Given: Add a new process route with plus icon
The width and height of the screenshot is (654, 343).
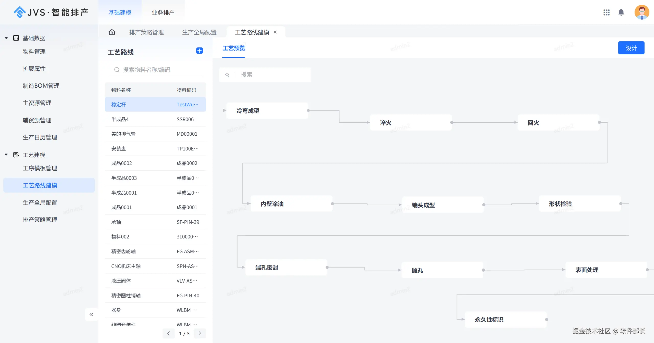Looking at the screenshot, I should (199, 51).
